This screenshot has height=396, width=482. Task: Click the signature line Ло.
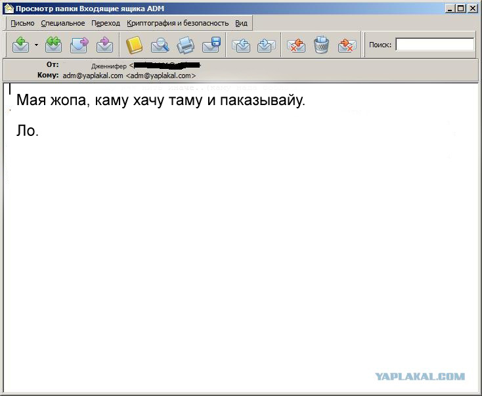tap(28, 131)
